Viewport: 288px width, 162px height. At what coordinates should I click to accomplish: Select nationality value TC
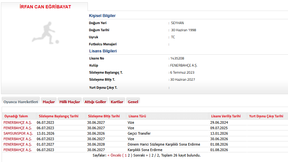[173, 37]
